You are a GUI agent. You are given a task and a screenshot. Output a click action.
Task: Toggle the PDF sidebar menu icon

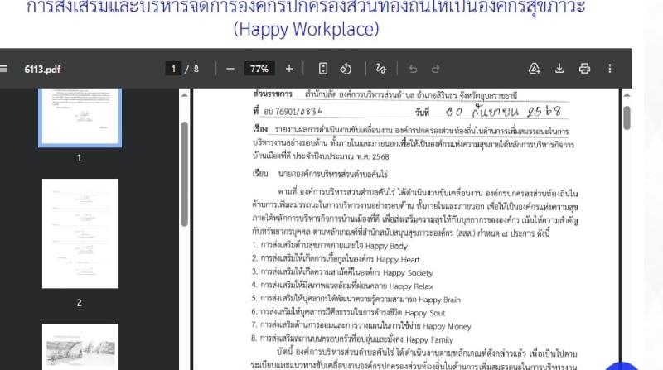pyautogui.click(x=3, y=69)
